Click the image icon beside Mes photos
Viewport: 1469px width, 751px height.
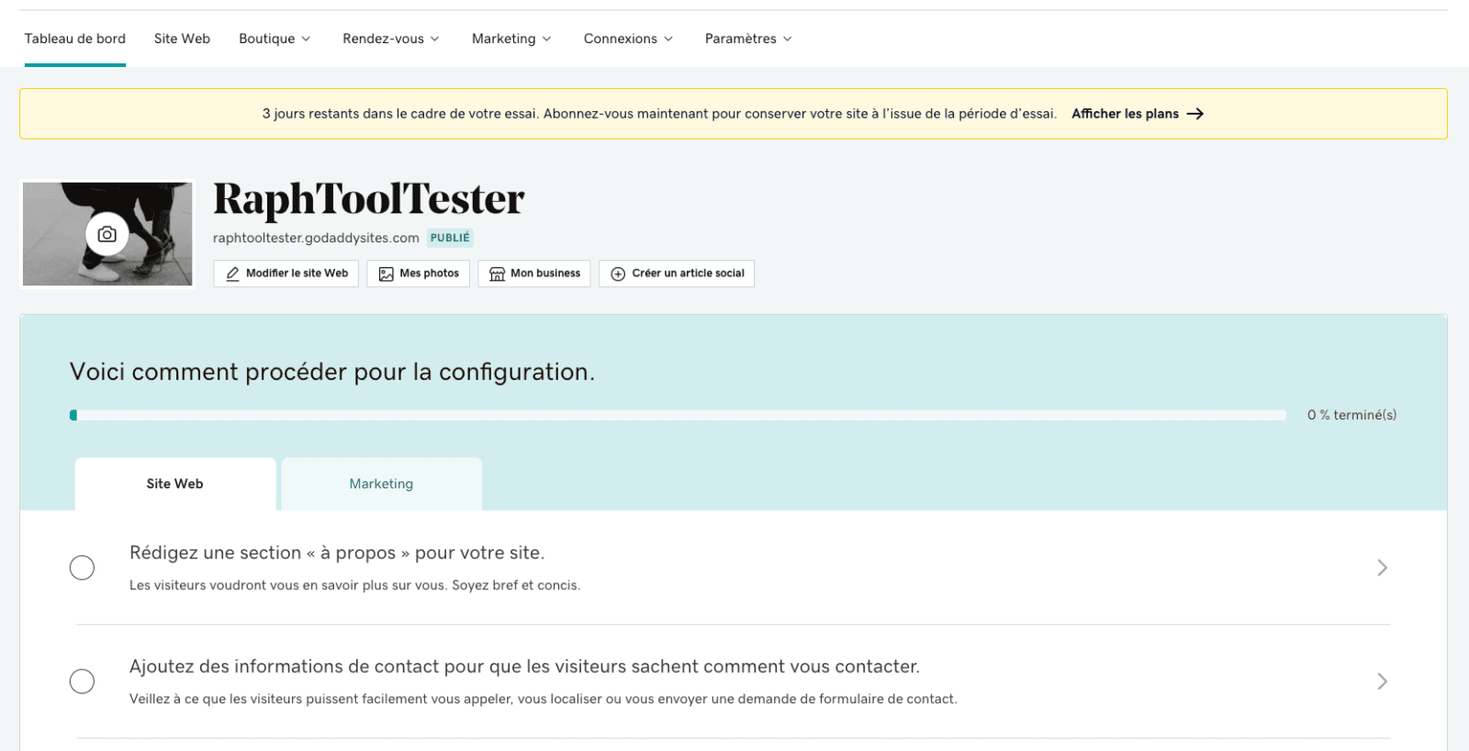(x=387, y=274)
